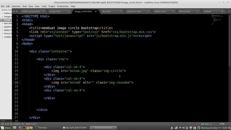Open the Tools menu
The image size is (231, 130).
(44, 6)
